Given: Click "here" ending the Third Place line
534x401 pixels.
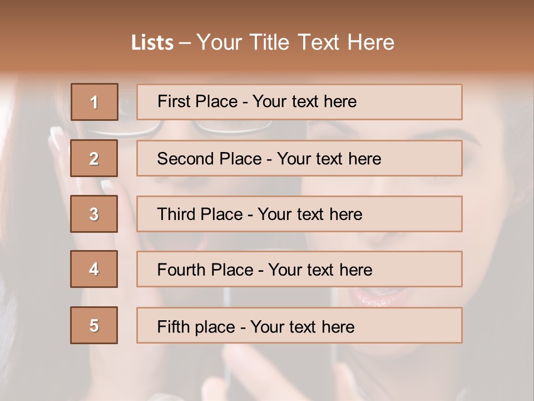Looking at the screenshot, I should [x=345, y=214].
